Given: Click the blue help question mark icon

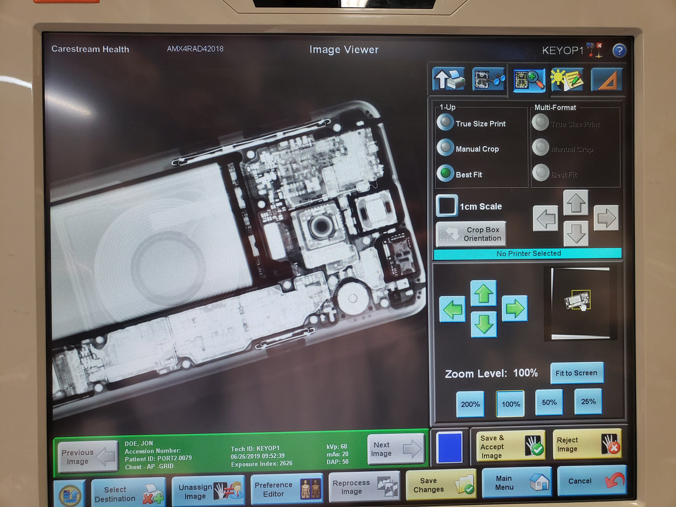Looking at the screenshot, I should click(x=619, y=51).
